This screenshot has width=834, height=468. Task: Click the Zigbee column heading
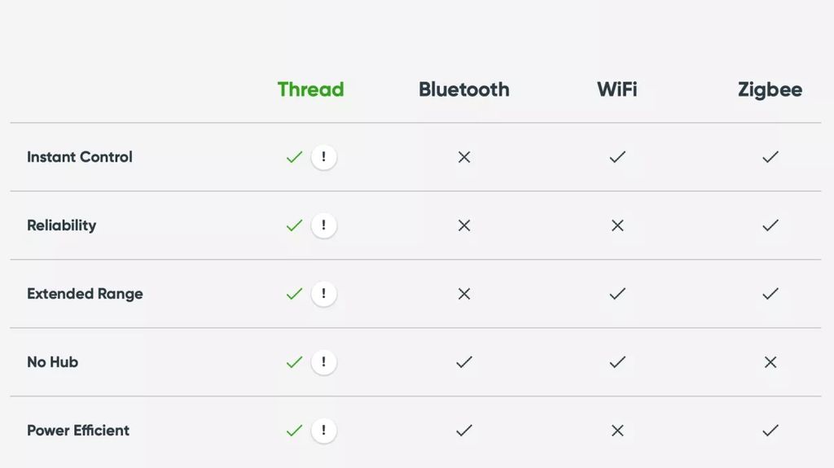(770, 90)
